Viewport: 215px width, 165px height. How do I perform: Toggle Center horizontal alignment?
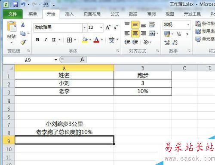135,34
